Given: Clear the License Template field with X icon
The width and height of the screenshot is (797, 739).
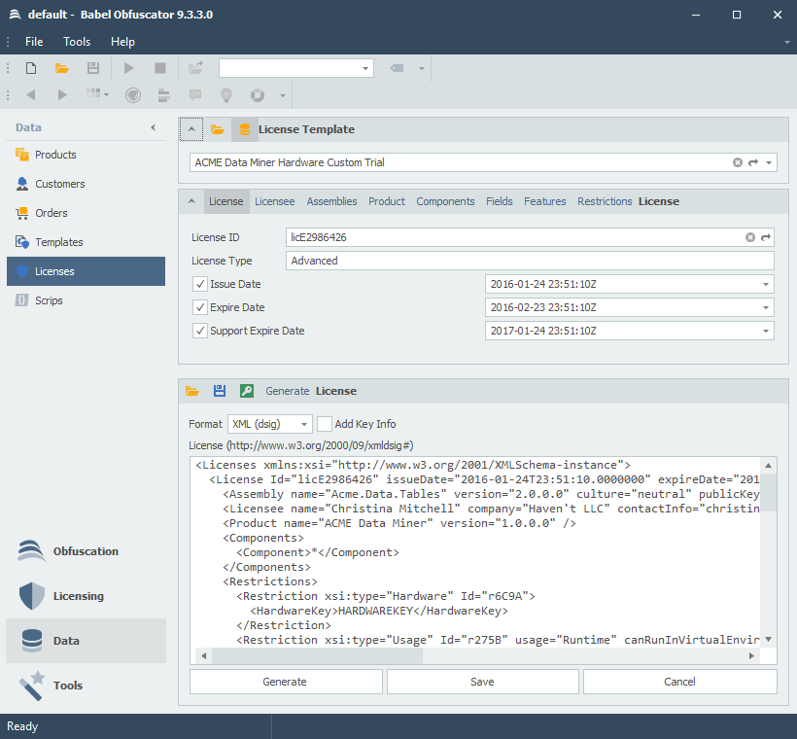Looking at the screenshot, I should (738, 162).
